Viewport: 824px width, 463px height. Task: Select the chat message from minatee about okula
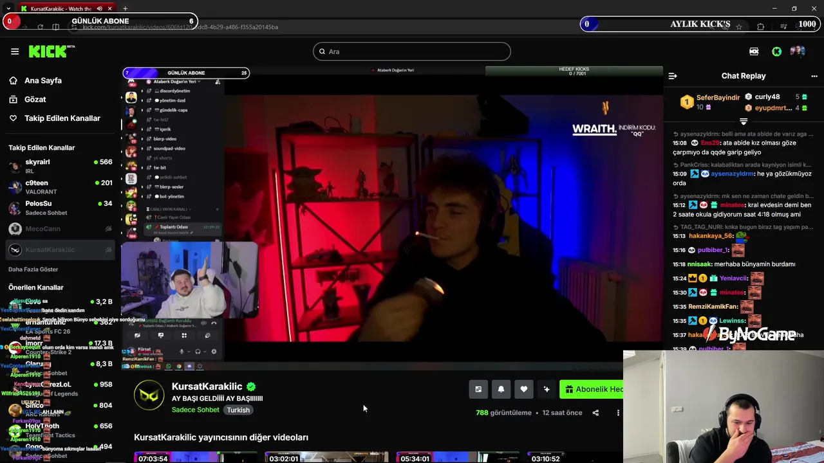pos(742,210)
